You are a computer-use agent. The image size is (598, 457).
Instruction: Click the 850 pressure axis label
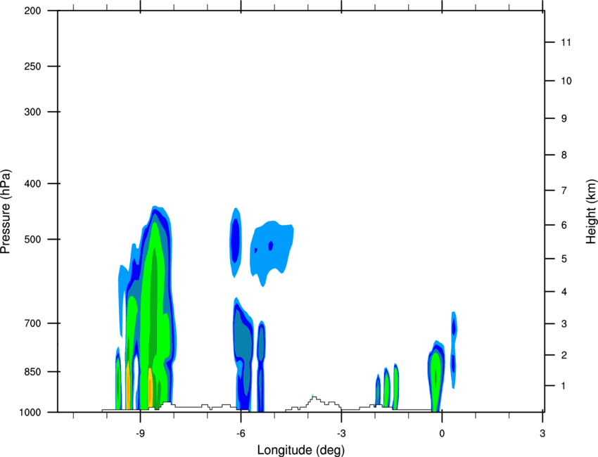(32, 372)
